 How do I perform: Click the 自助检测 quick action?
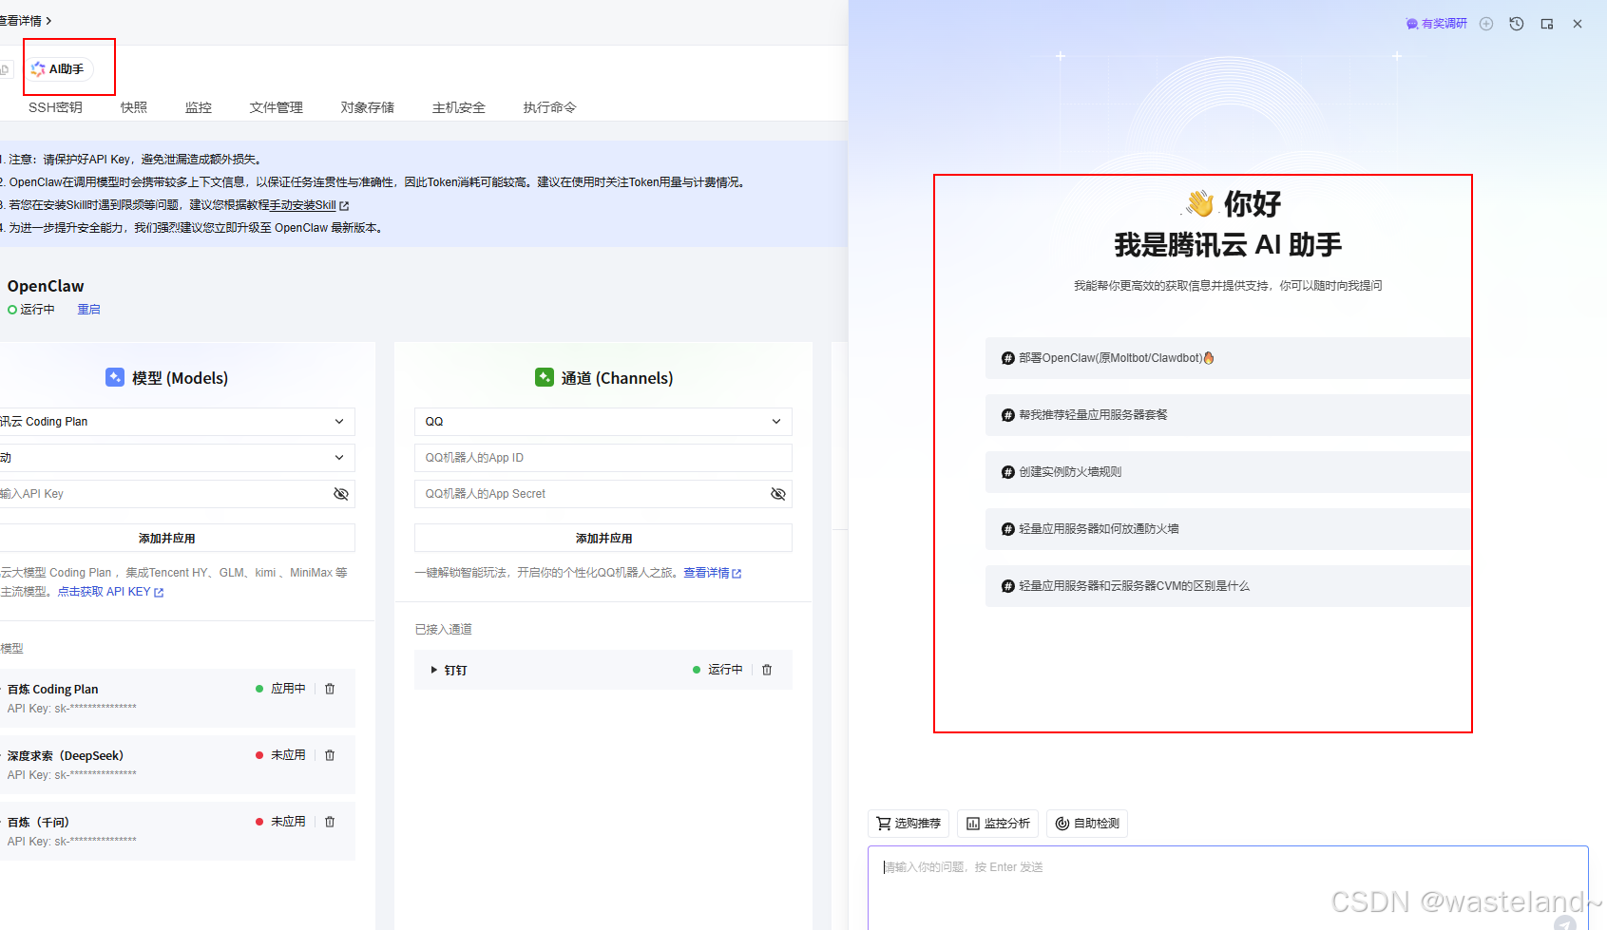point(1087,824)
